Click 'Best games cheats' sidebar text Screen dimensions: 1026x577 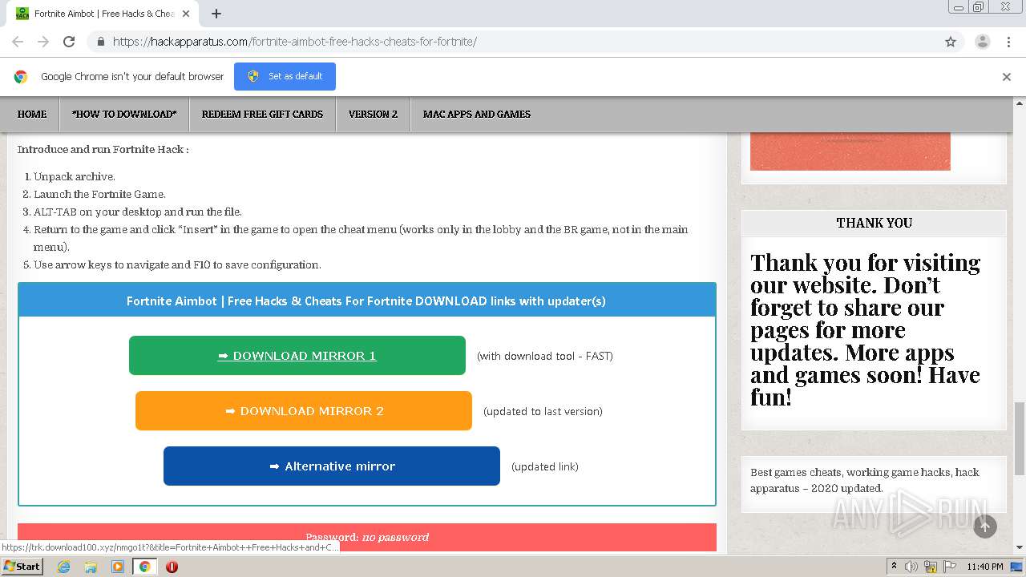pos(865,480)
